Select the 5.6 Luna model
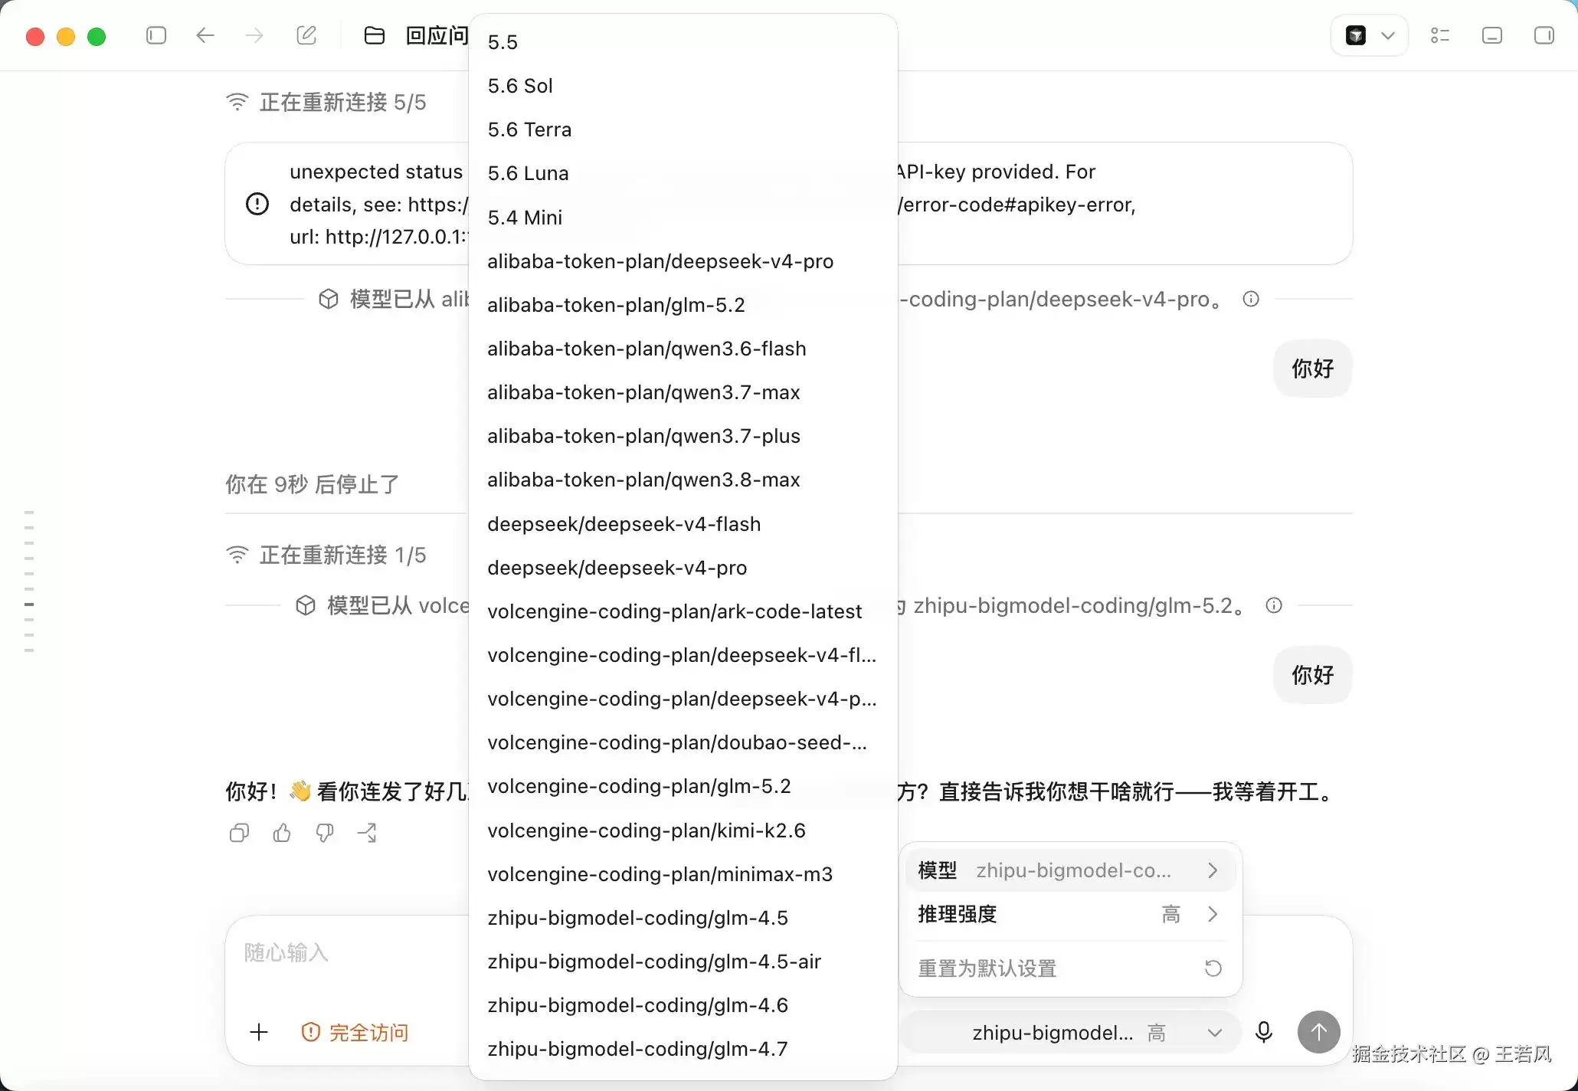 click(683, 173)
